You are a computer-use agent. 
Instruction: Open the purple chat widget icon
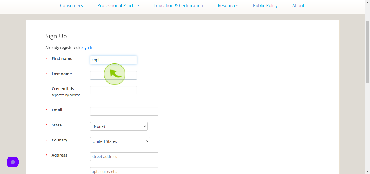[13, 162]
